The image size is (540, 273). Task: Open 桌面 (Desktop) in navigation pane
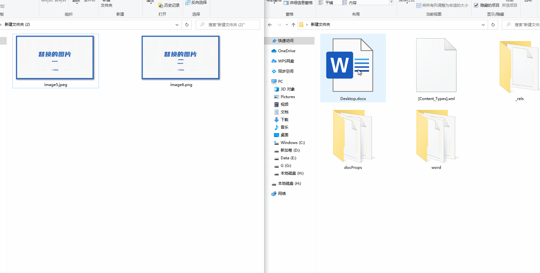click(x=285, y=135)
